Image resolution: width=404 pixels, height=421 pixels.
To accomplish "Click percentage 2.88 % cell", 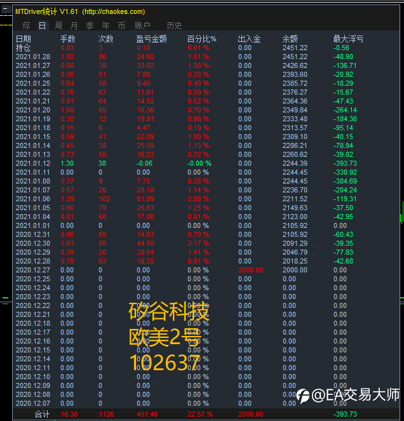I will click(198, 199).
